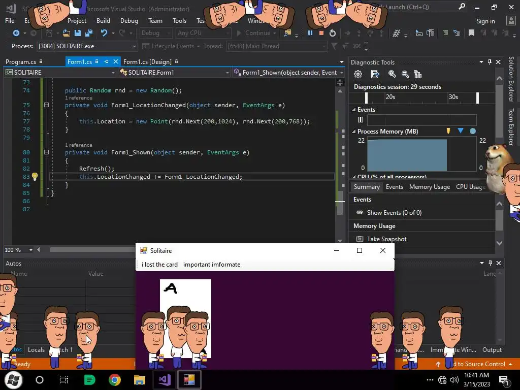Toggle the pin on Form1.cs tab
This screenshot has width=520, height=390.
pyautogui.click(x=107, y=61)
